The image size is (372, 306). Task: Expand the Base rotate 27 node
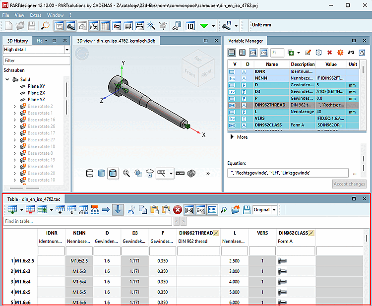15,140
